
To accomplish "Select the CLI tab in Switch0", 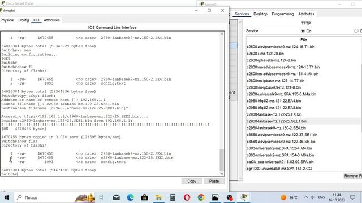I will pos(36,20).
